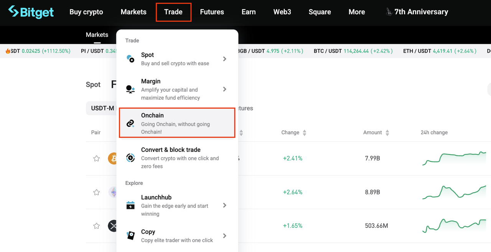Viewport: 491px width, 252px height.
Task: Switch to the Futures section
Action: pyautogui.click(x=212, y=12)
